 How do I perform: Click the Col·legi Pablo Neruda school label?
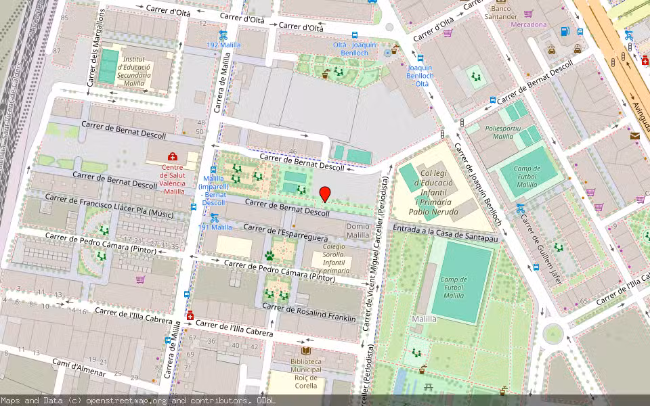click(433, 193)
